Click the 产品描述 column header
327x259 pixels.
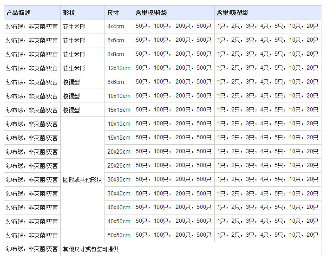click(19, 13)
